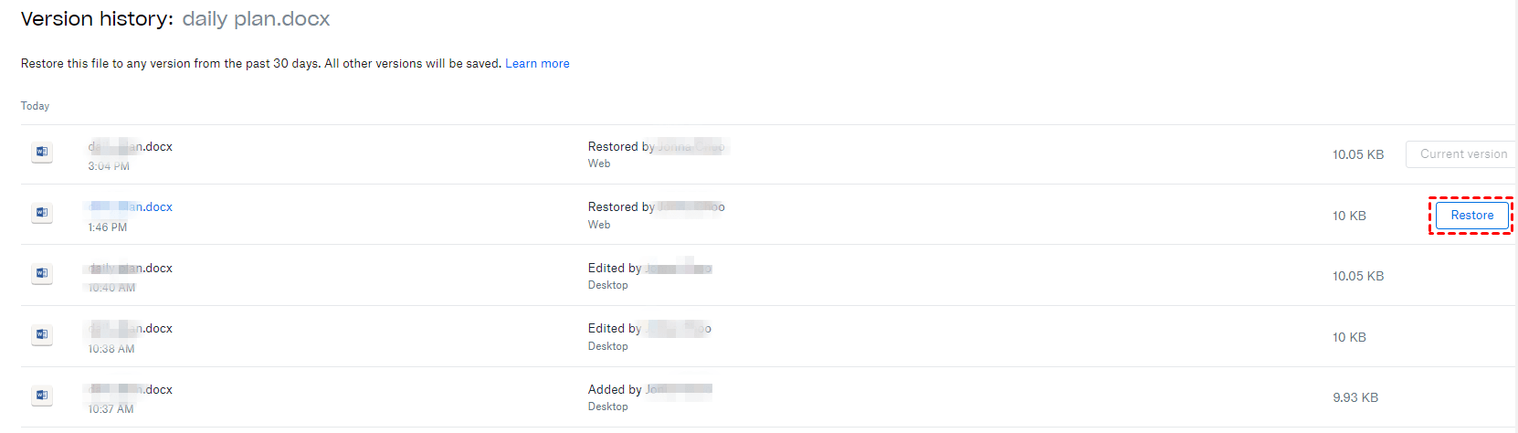Click the 'Added by' entry from Desktop

(x=615, y=390)
